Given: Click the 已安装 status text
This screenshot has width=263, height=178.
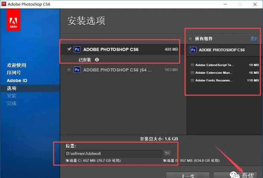Looking at the screenshot, I should pyautogui.click(x=85, y=60).
